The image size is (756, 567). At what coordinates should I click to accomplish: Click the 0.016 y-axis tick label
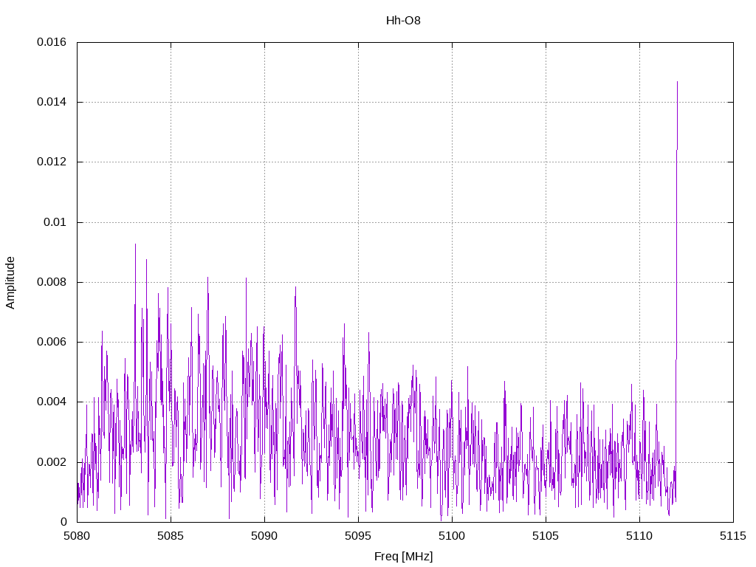coord(52,42)
